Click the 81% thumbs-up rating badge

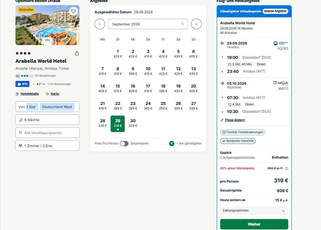[x=22, y=84]
